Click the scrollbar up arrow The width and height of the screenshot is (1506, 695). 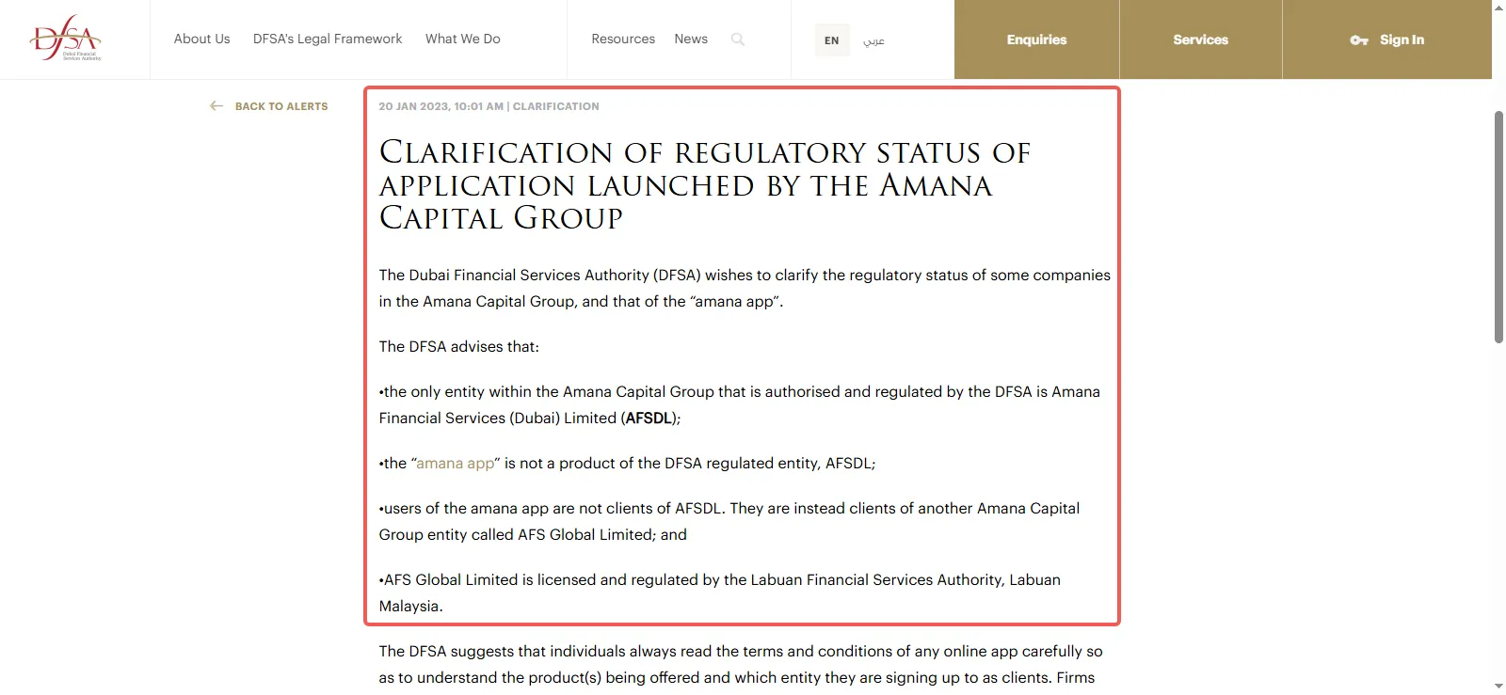[1498, 8]
